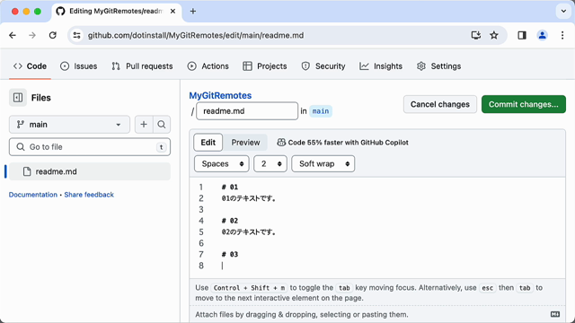Place cursor on line '# 01'
This screenshot has height=323, width=575.
tap(230, 188)
